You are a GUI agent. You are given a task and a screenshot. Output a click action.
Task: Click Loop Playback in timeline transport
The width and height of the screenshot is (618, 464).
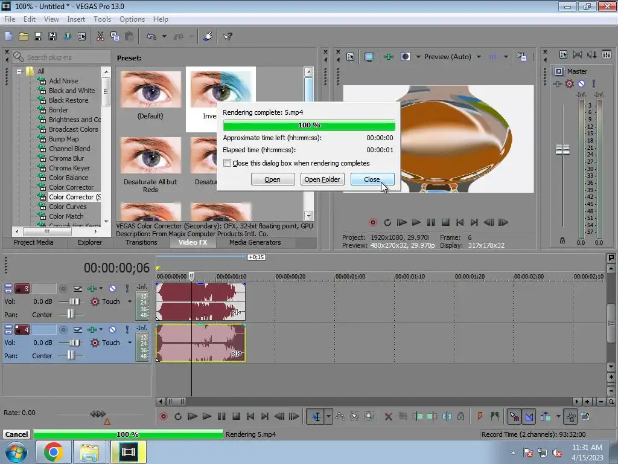coord(178,416)
